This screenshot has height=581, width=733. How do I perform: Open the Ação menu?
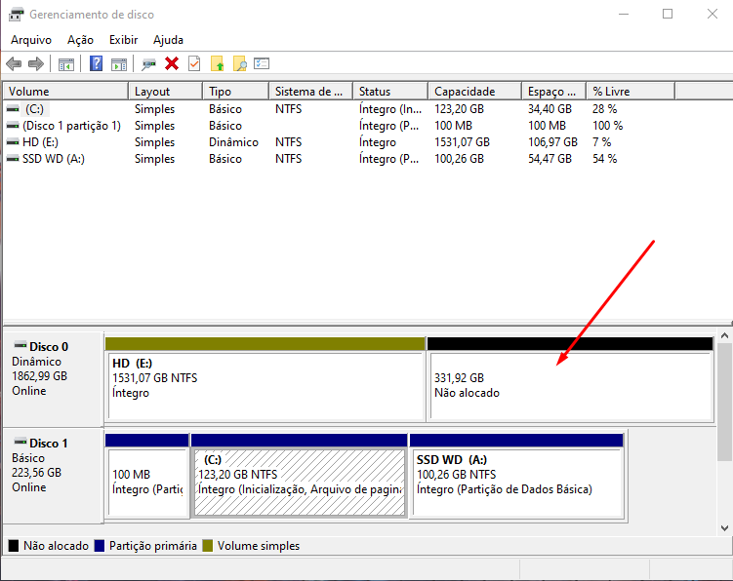click(x=80, y=40)
